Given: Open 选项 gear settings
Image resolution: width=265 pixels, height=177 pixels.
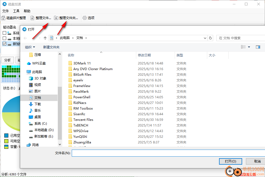Looking at the screenshot, I should [88, 18].
